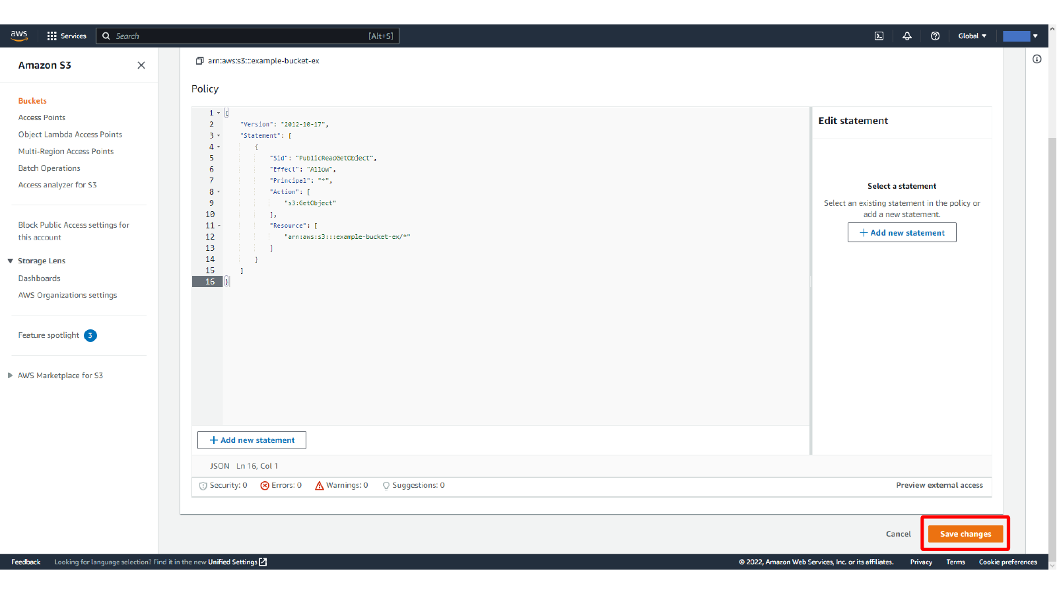The width and height of the screenshot is (1057, 594).
Task: Collapse the Storage Lens section
Action: (x=11, y=261)
